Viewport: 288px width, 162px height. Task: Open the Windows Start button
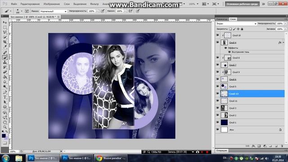6,158
